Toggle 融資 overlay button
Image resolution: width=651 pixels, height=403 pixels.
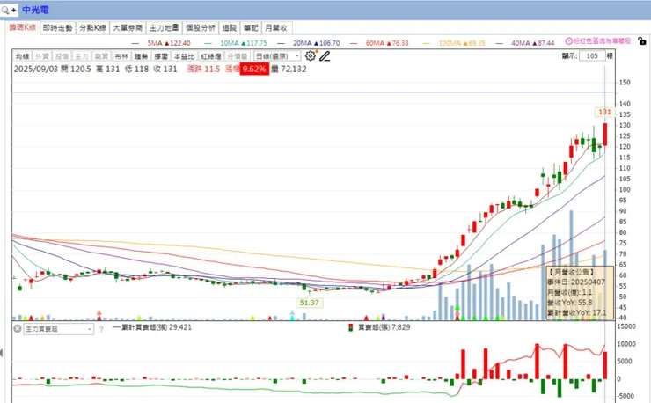point(101,56)
